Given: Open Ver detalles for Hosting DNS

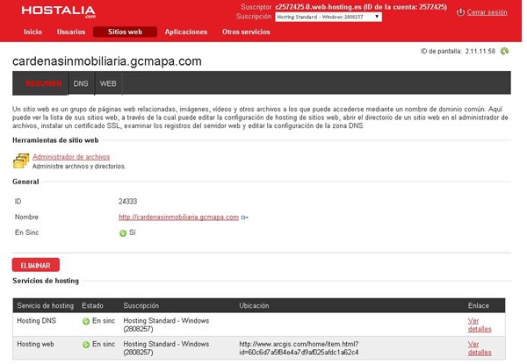Looking at the screenshot, I should (480, 325).
